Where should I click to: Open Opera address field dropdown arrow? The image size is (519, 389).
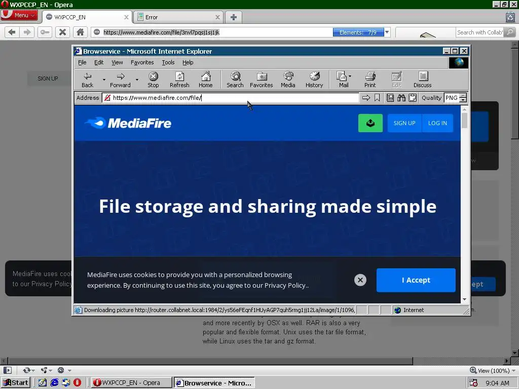[x=387, y=32]
